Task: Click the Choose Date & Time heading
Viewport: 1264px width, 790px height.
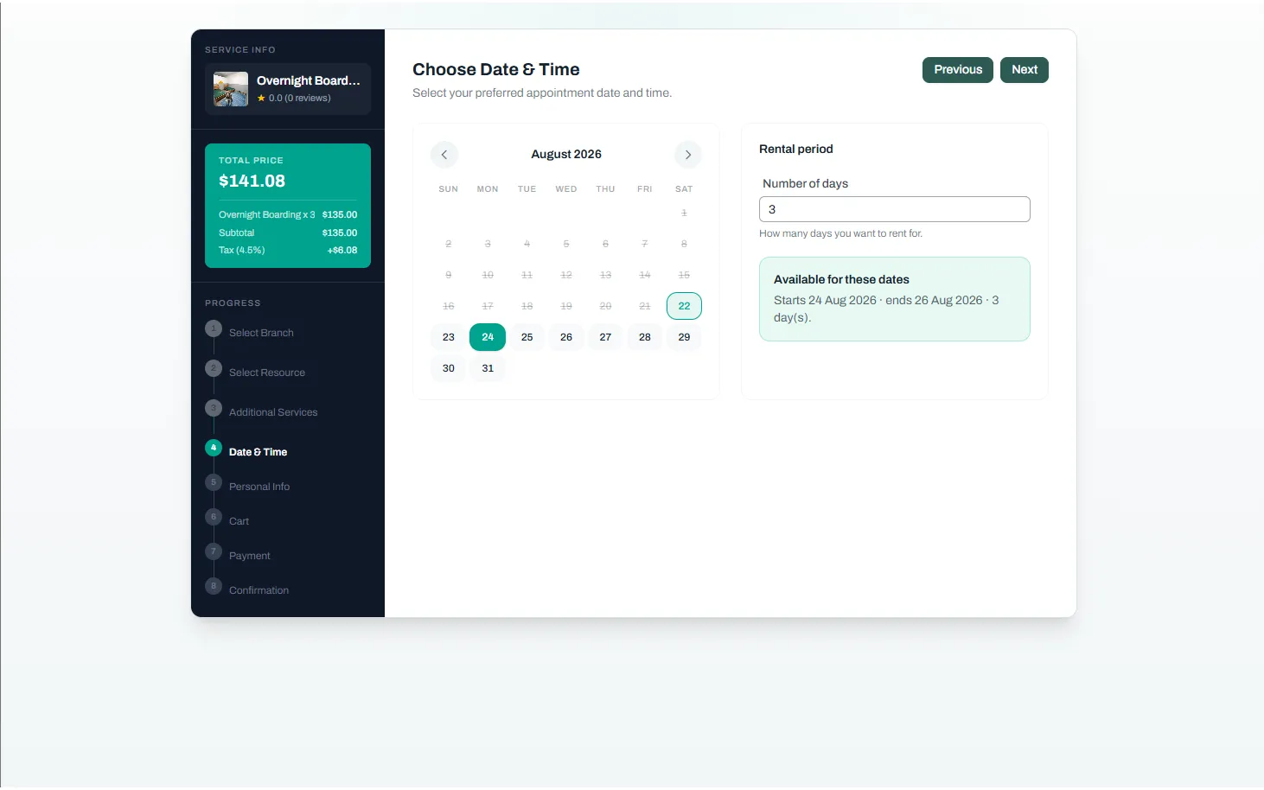Action: click(495, 69)
